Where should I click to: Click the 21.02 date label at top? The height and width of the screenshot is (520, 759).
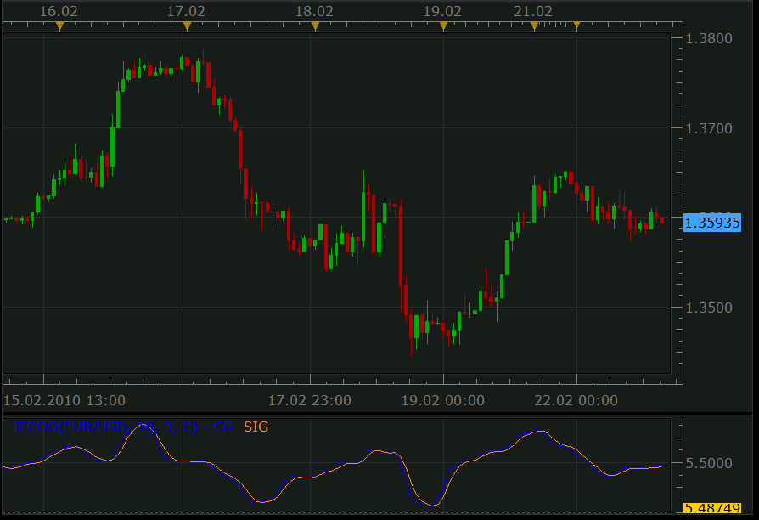click(x=533, y=11)
